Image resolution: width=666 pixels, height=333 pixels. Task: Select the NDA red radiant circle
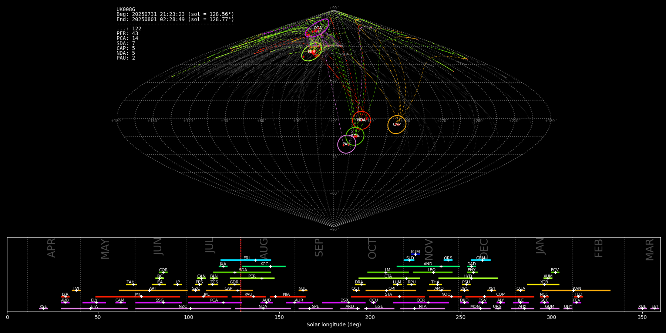(x=361, y=120)
